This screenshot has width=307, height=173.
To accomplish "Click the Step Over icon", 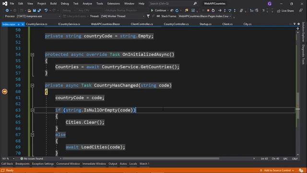I will point(230,11).
